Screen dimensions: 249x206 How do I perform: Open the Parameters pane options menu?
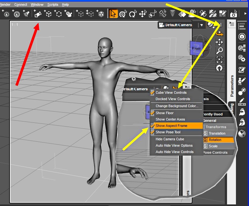232,24
